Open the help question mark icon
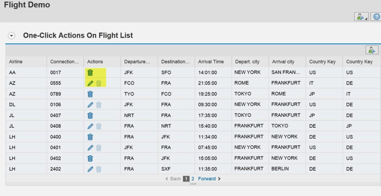 [x=376, y=17]
